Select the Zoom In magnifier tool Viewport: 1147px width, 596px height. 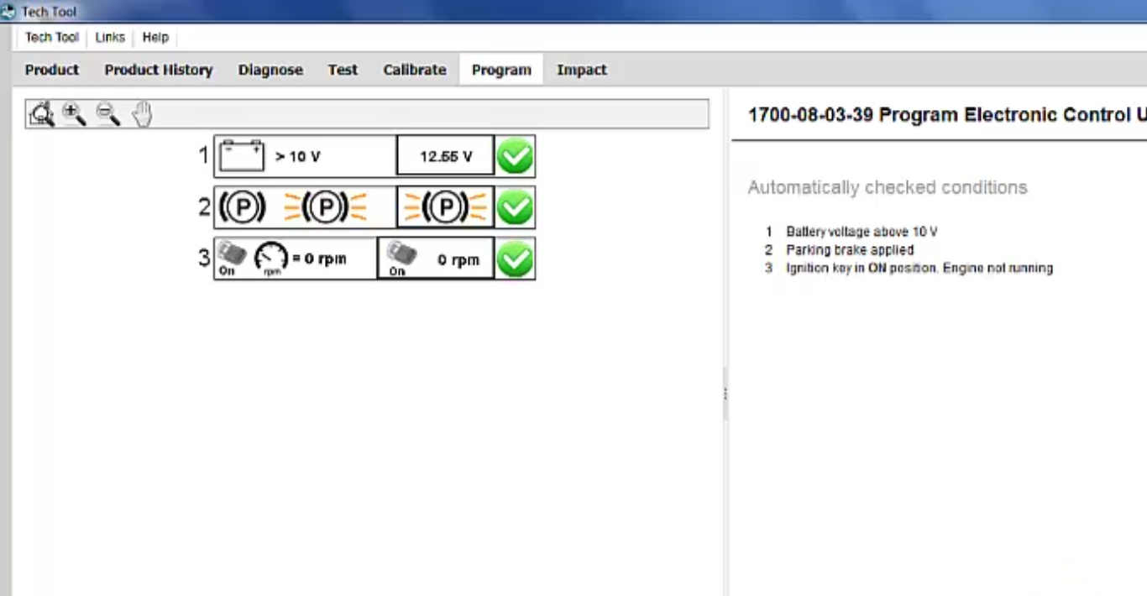click(74, 114)
